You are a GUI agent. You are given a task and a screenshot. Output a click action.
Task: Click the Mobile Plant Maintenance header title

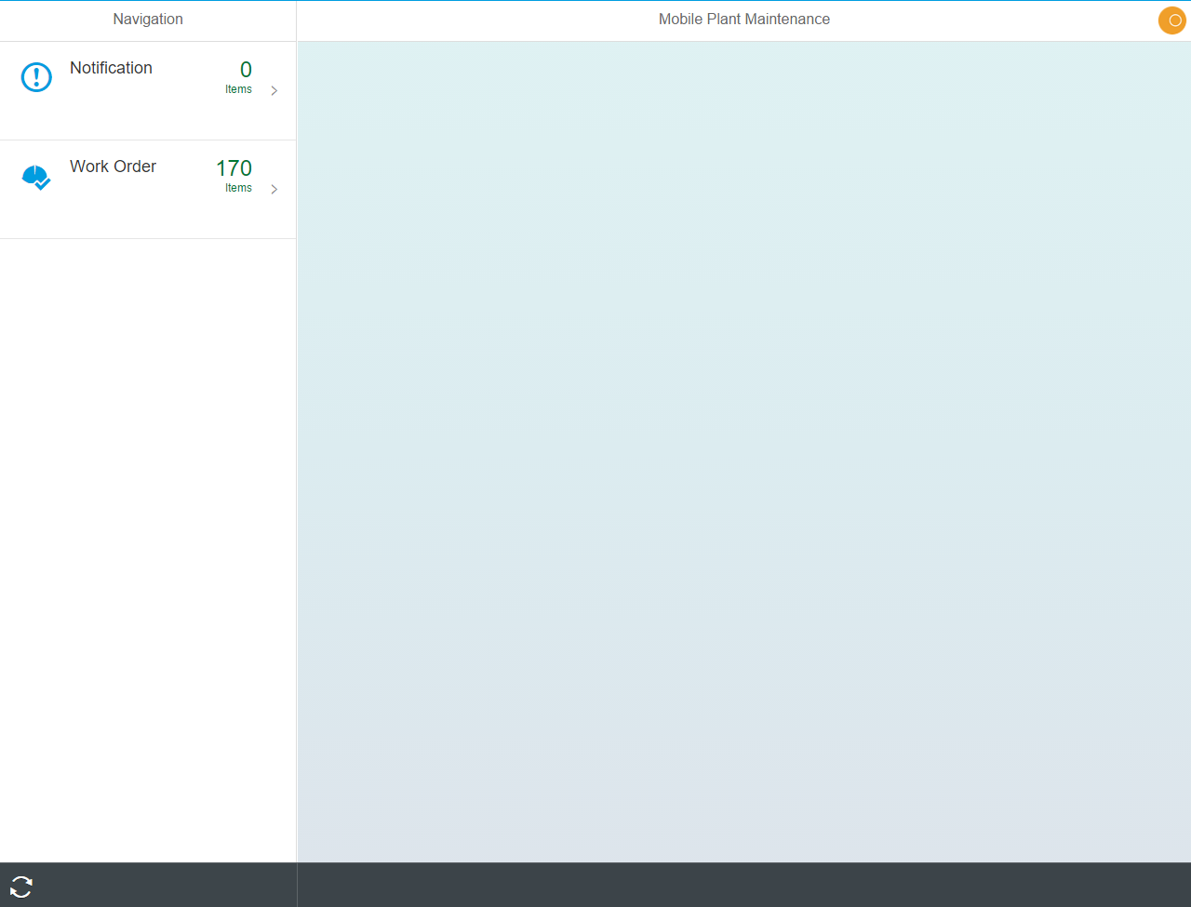(743, 20)
